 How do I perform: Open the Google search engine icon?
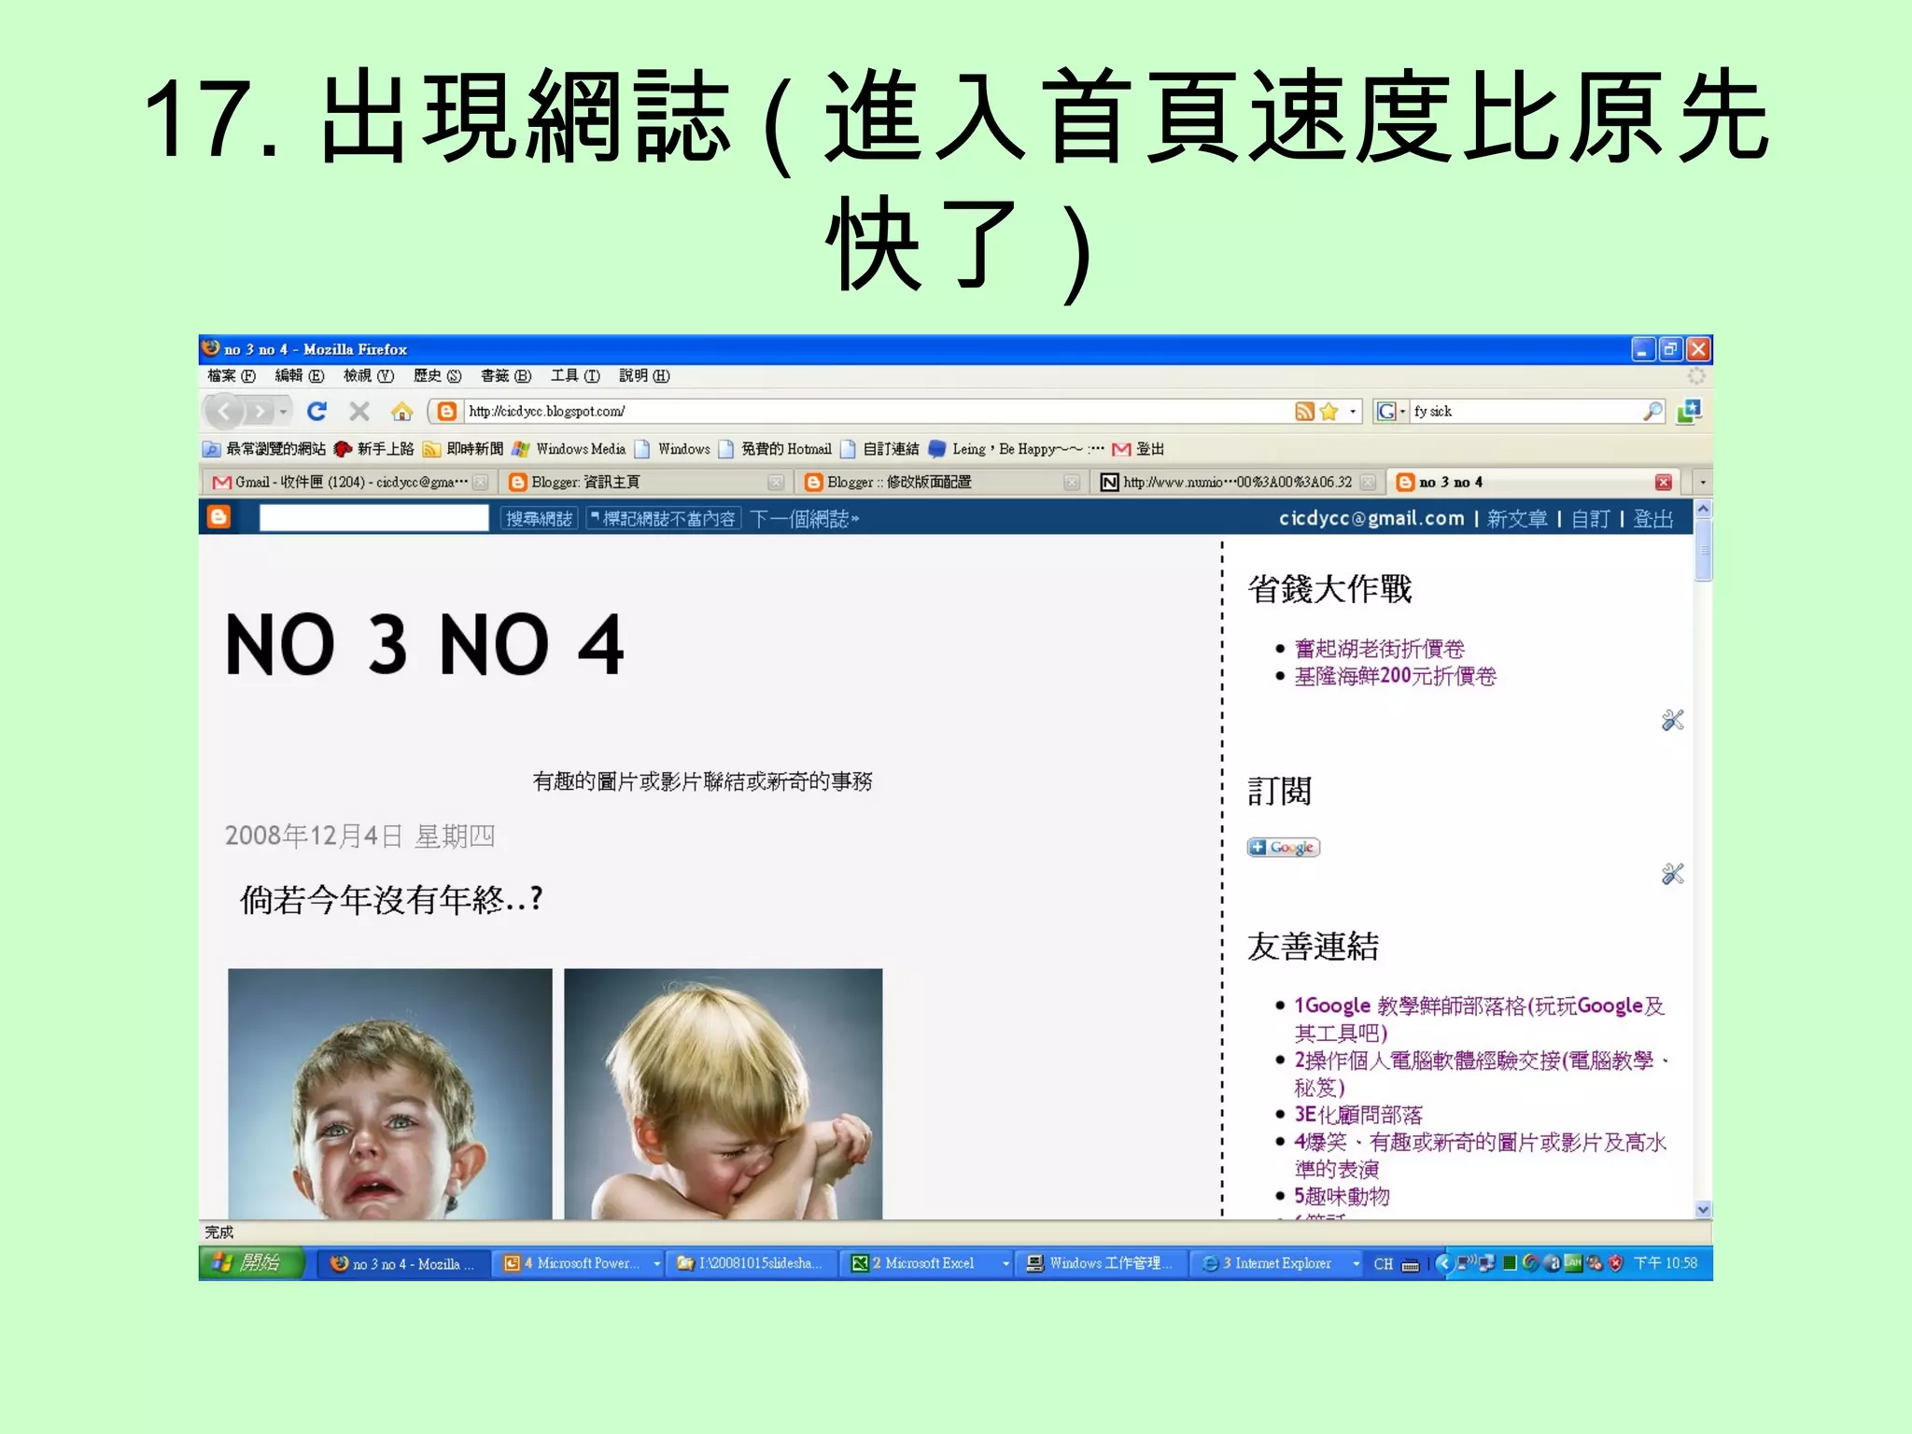coord(1386,412)
